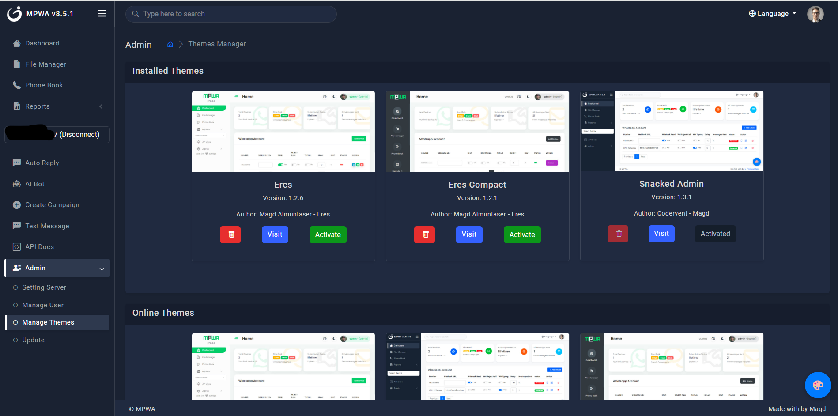Visit the Eres Compact theme

click(x=469, y=234)
